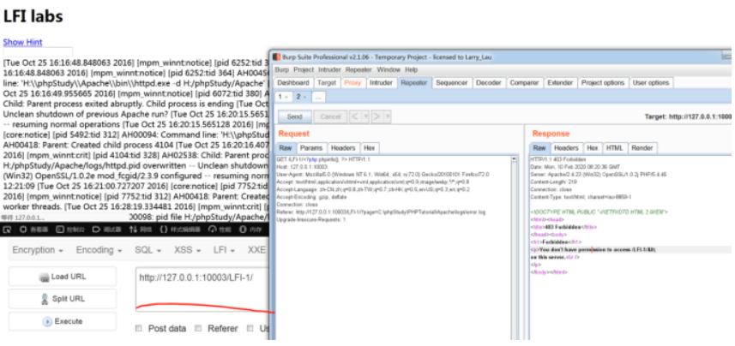
Task: Open the LFI dropdown in HackBar
Action: tap(224, 250)
